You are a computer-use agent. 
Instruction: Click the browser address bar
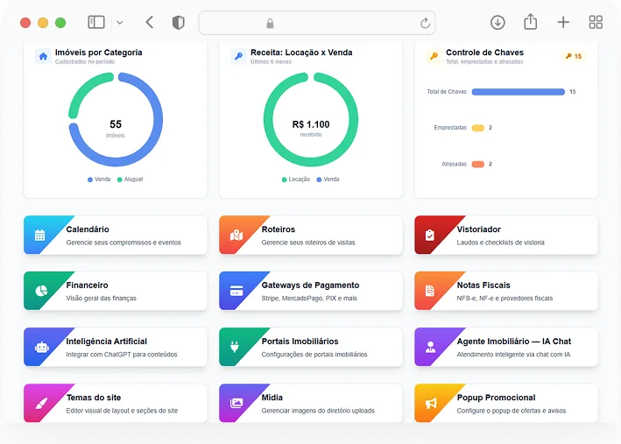[317, 23]
